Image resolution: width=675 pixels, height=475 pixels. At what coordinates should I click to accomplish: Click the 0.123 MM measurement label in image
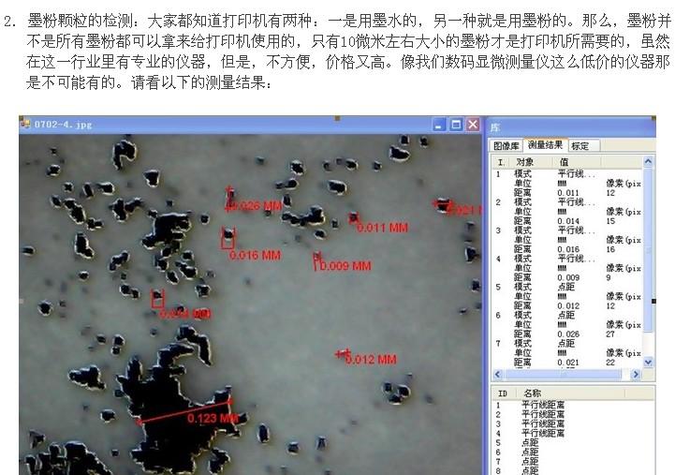click(213, 419)
